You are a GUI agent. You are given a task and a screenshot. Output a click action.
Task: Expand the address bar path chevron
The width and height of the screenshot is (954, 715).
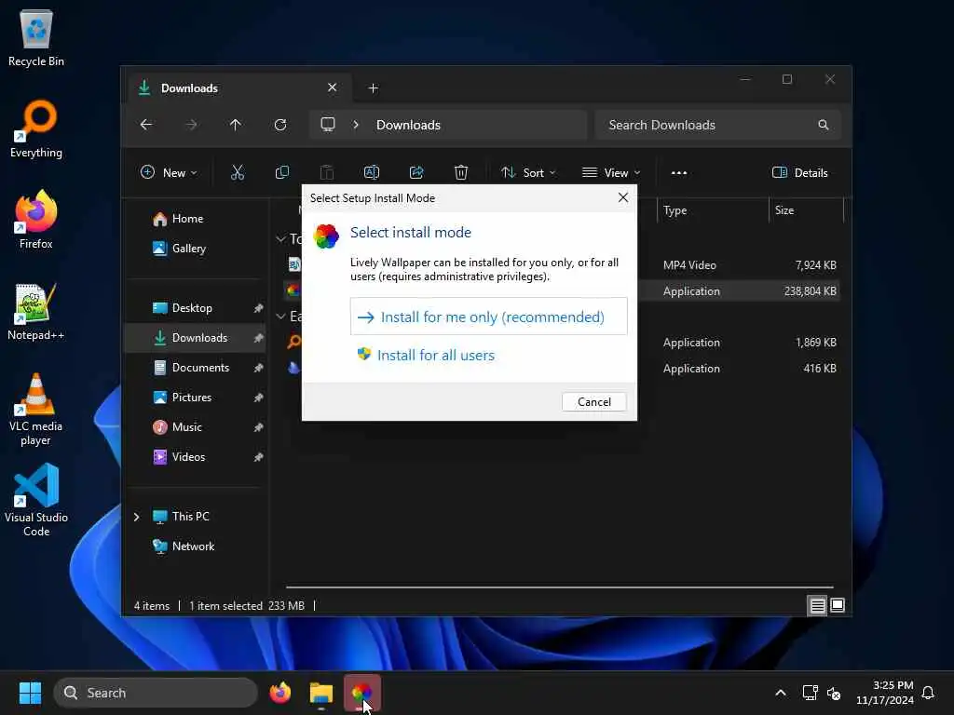click(356, 125)
